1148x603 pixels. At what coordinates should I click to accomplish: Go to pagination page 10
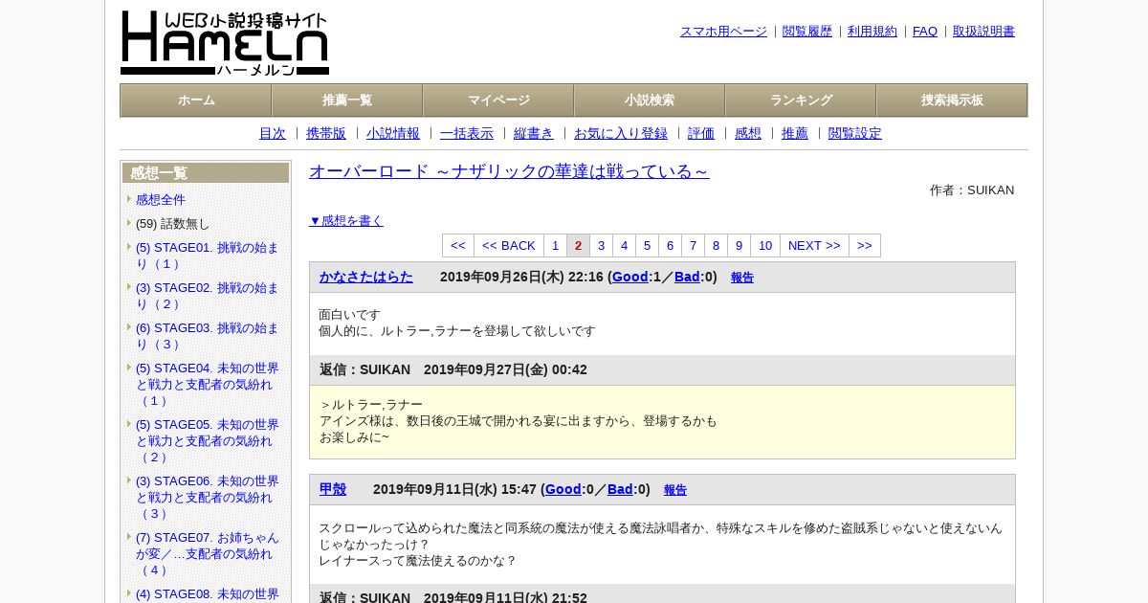765,246
